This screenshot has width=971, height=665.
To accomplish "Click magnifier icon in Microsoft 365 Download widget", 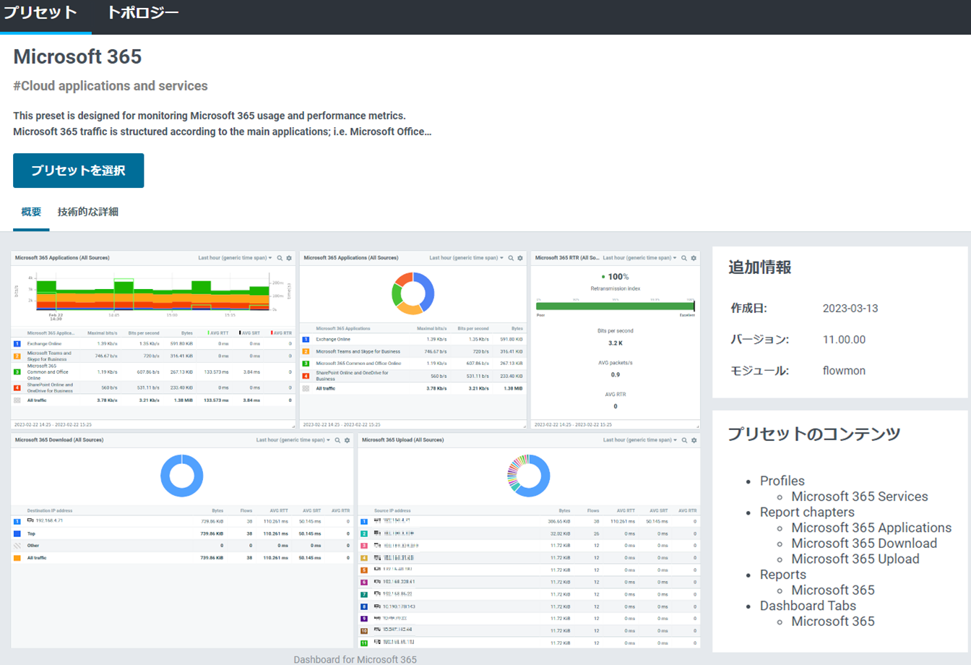I will click(x=337, y=440).
